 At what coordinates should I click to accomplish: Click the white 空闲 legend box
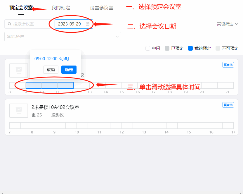tap(148, 48)
